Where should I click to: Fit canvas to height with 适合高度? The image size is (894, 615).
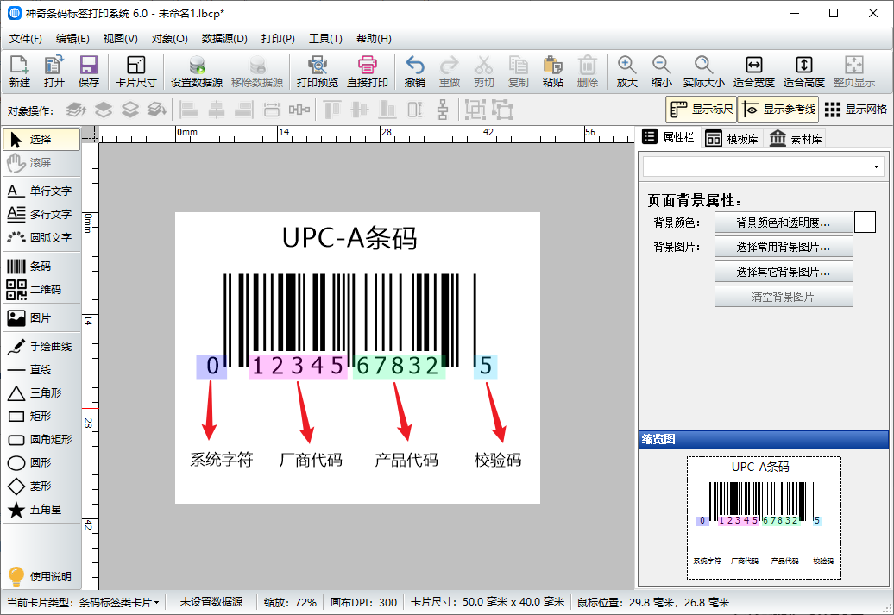click(x=804, y=72)
